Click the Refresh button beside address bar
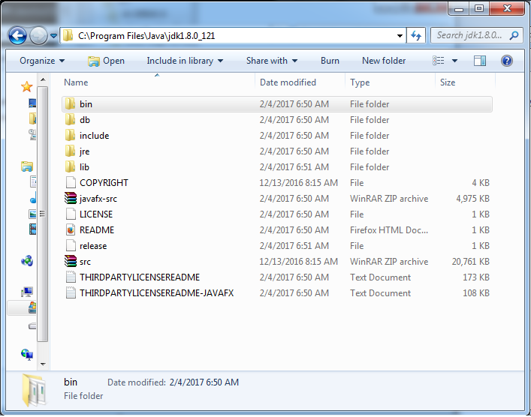The height and width of the screenshot is (417, 531). 416,35
